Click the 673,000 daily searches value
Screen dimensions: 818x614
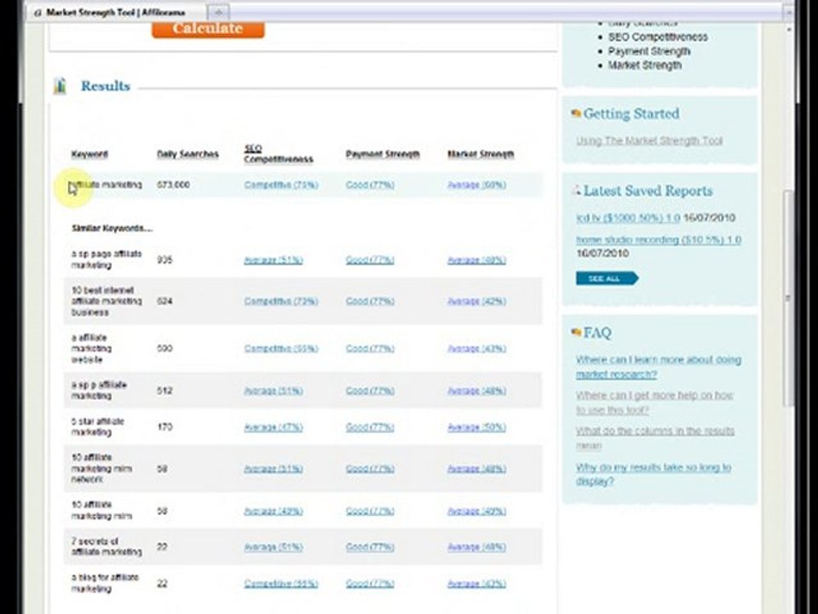(173, 185)
